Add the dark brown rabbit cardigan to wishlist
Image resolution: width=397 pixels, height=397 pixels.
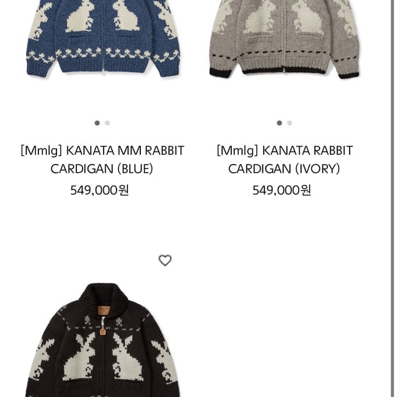pyautogui.click(x=165, y=260)
